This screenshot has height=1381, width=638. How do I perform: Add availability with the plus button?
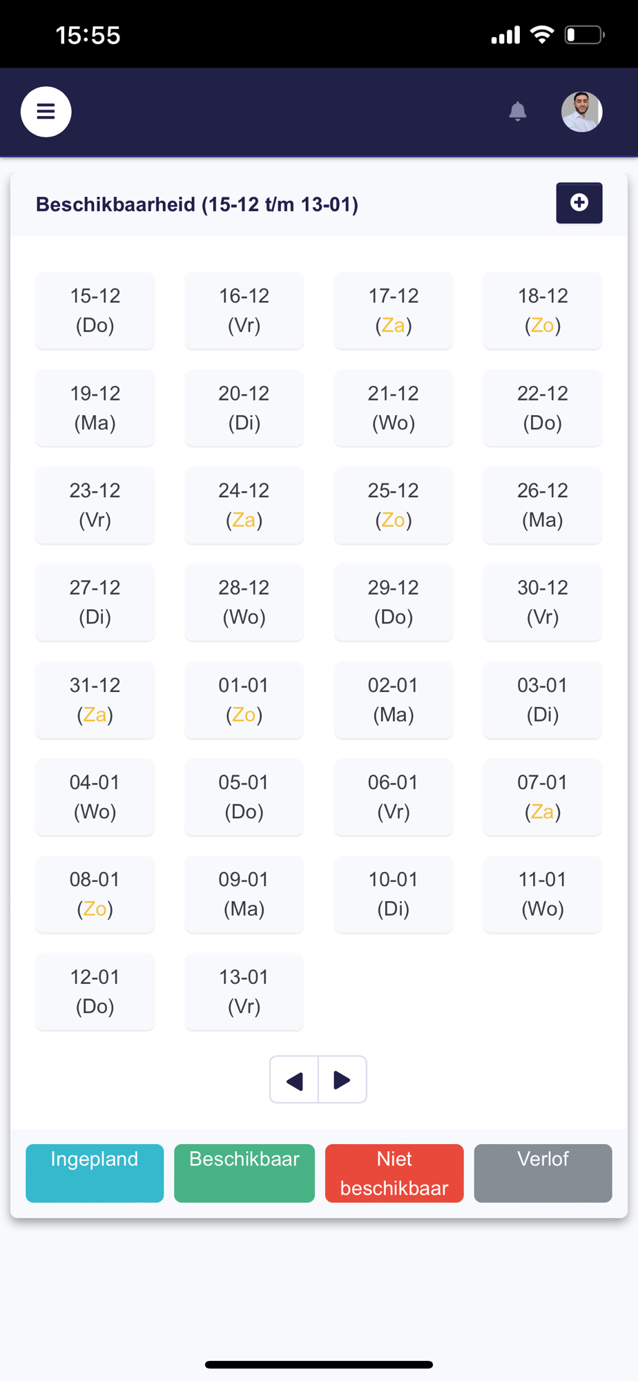(x=579, y=203)
